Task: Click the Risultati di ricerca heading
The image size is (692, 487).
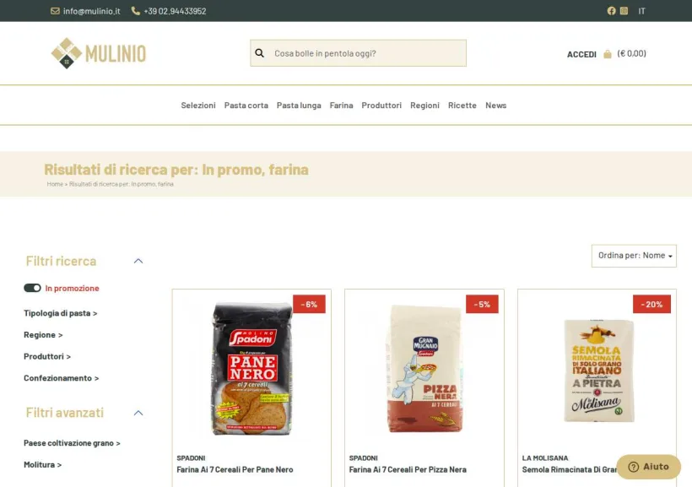Action: [176, 170]
